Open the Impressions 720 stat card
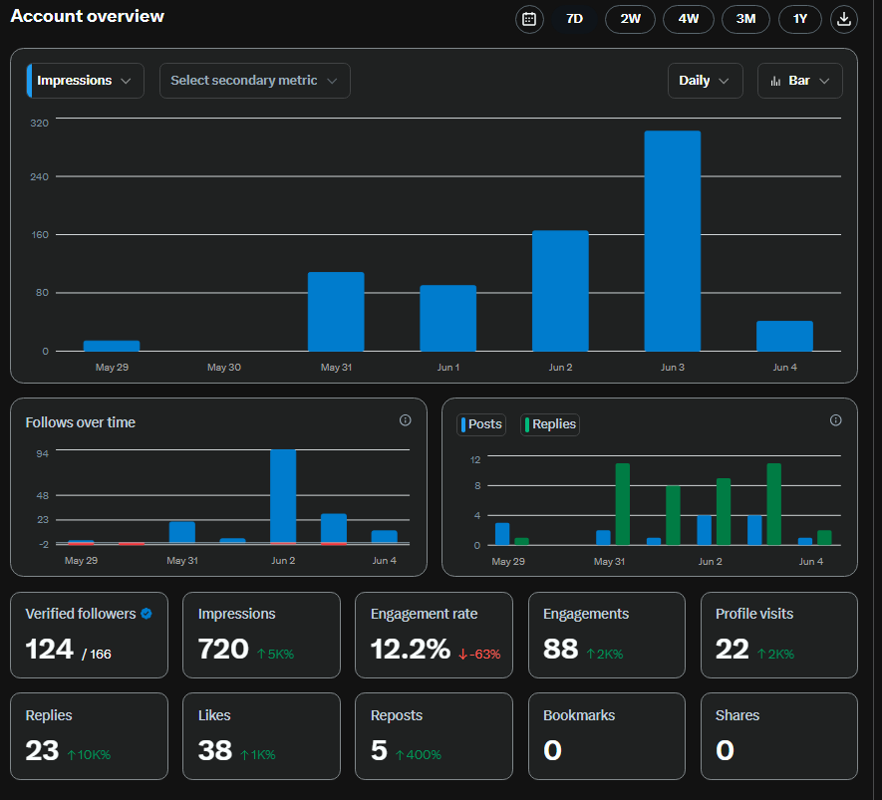 [261, 635]
